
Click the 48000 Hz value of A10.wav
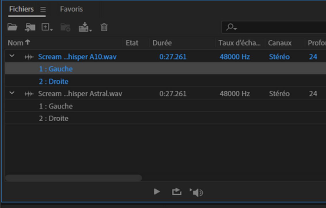[235, 57]
